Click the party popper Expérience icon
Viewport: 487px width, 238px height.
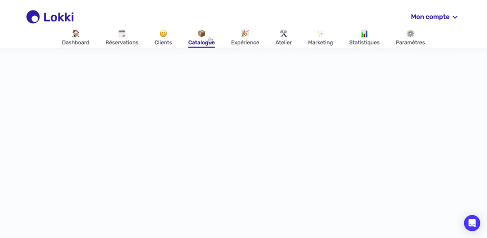[x=245, y=33]
